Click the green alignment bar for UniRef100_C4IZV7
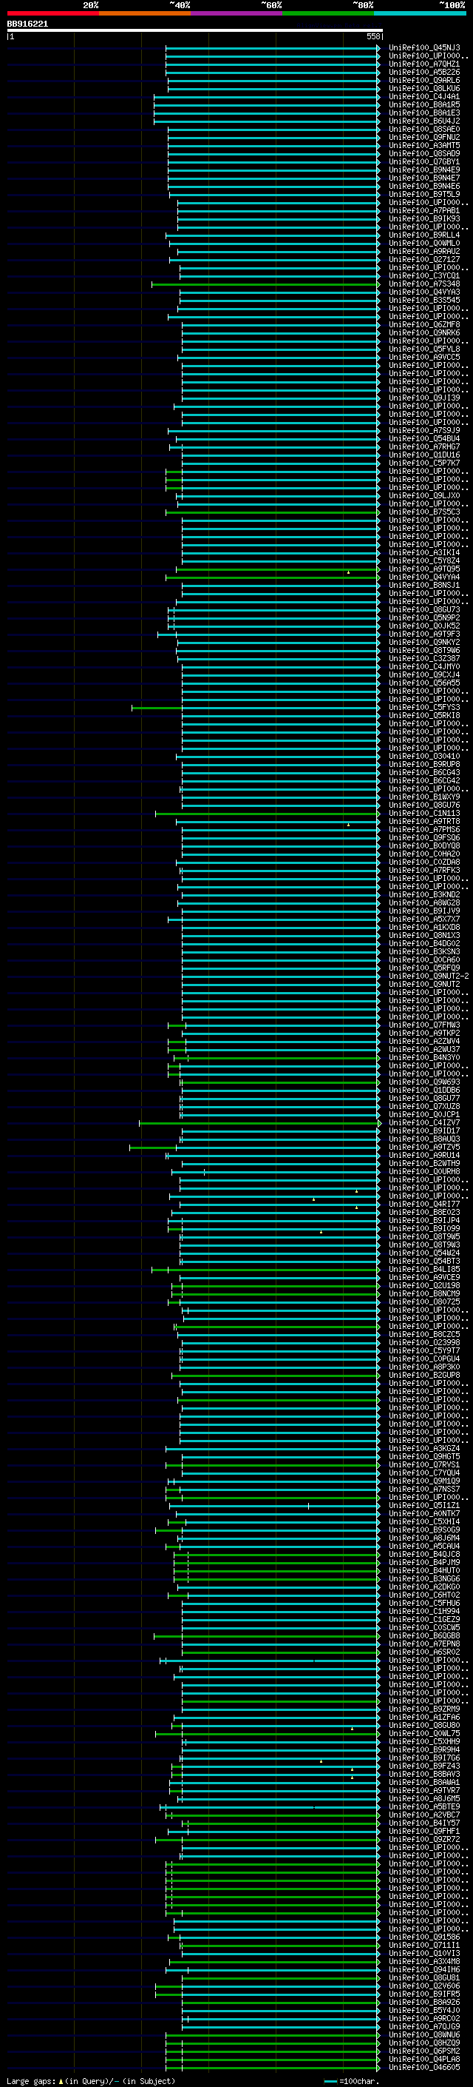Viewport: 473px width, 2087px height. pyautogui.click(x=259, y=1123)
